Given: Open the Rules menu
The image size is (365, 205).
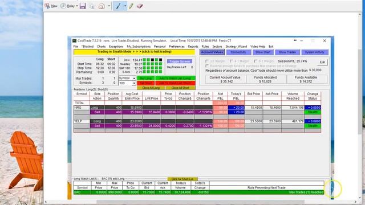Looking at the screenshot, I should pyautogui.click(x=205, y=47).
